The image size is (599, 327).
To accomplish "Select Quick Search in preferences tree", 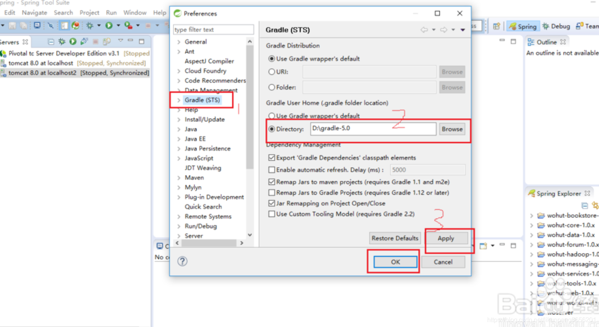I will [203, 207].
